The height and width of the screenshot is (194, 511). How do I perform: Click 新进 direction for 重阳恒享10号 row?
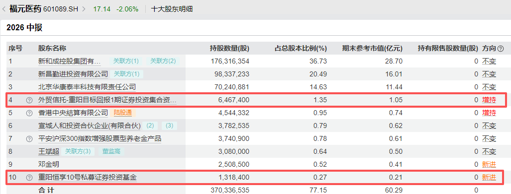489,178
